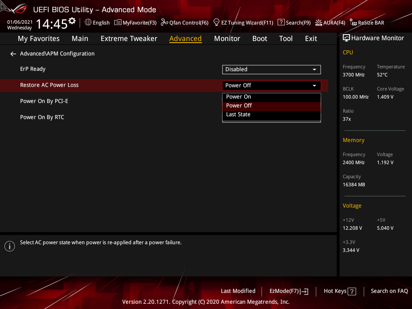Click the globe language icon
This screenshot has width=412, height=309.
(88, 23)
